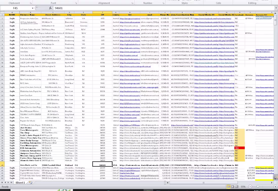This screenshot has height=191, width=278.
Task: Open the Font dialog launcher
Action: [76, 3]
